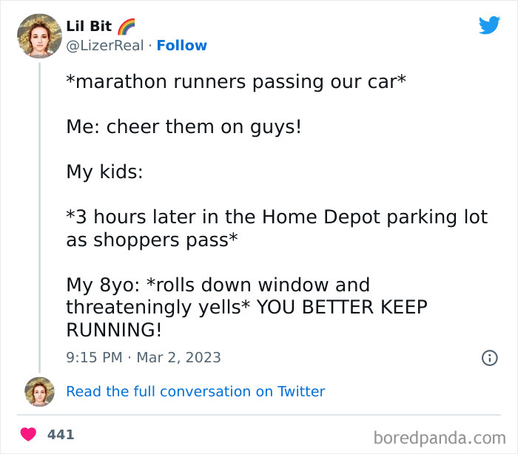Open the Lil Bit display name
Screen dimensions: 518x454
(89, 27)
